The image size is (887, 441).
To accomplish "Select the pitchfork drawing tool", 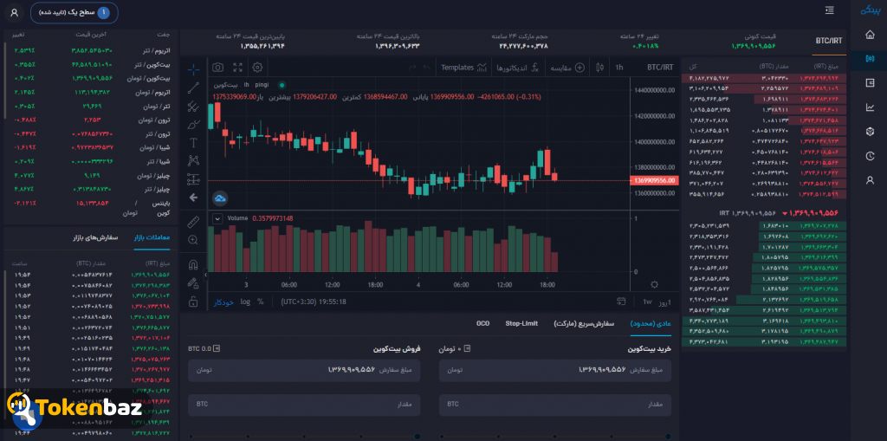I will click(193, 106).
